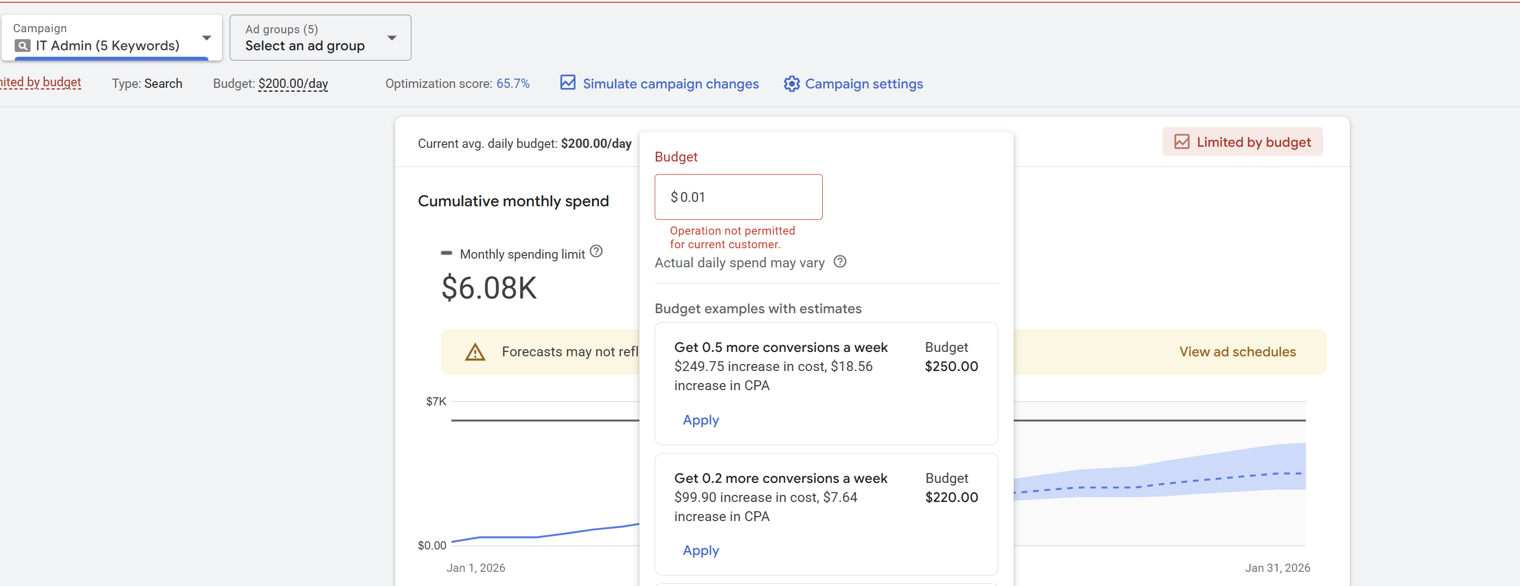Click the Budget input field showing $0.01
The width and height of the screenshot is (1520, 586).
click(x=738, y=197)
